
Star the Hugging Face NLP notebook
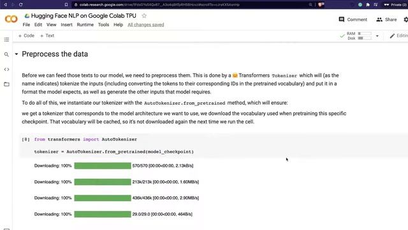pos(144,16)
